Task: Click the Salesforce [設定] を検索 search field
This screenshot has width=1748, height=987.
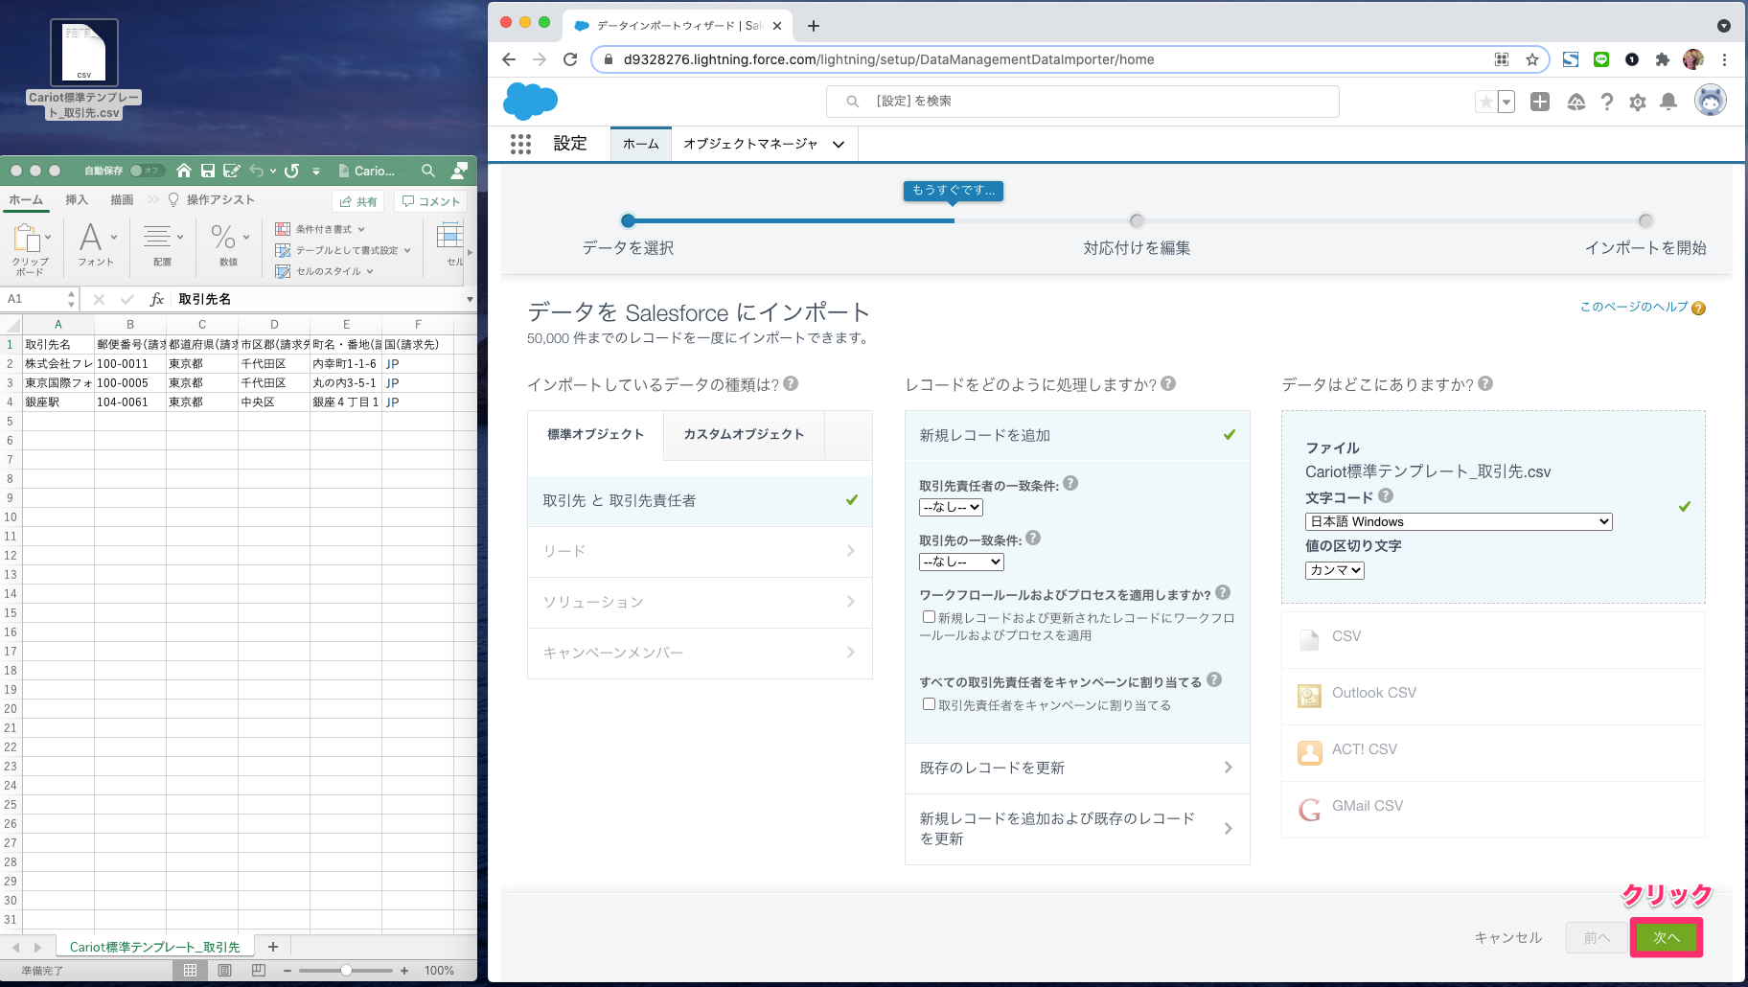Action: [1082, 102]
